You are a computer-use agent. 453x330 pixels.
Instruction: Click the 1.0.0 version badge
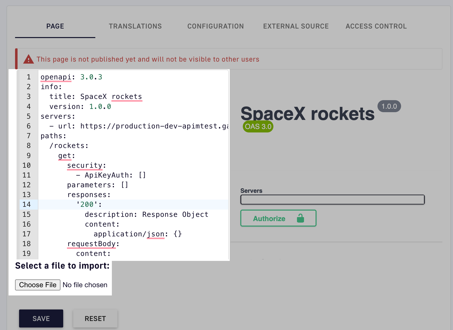389,106
